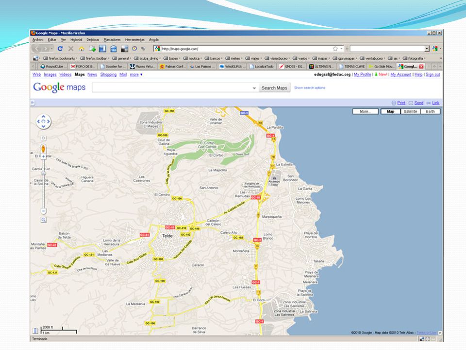This screenshot has height=350, width=466.
Task: Open the Images link
Action: [x=50, y=74]
